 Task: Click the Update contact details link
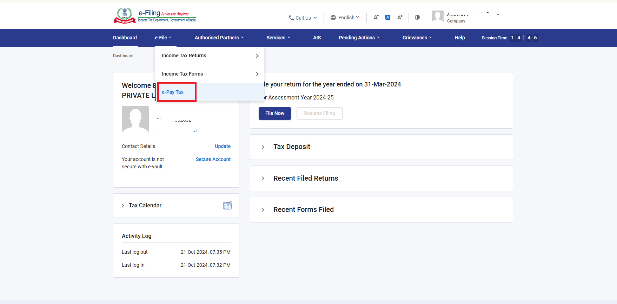(x=223, y=146)
